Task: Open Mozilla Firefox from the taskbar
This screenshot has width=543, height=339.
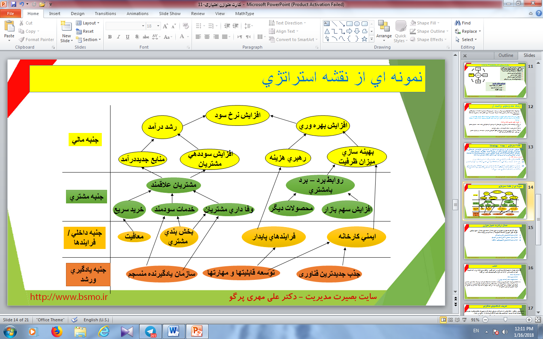Action: [x=57, y=331]
